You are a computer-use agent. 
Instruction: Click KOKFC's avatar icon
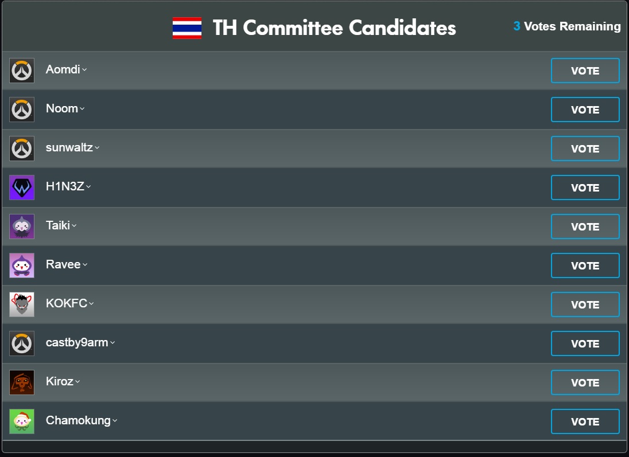coord(22,304)
